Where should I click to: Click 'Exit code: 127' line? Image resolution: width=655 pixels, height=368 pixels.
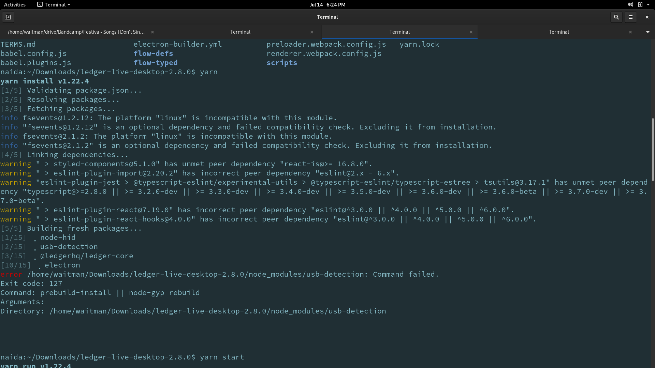click(31, 283)
